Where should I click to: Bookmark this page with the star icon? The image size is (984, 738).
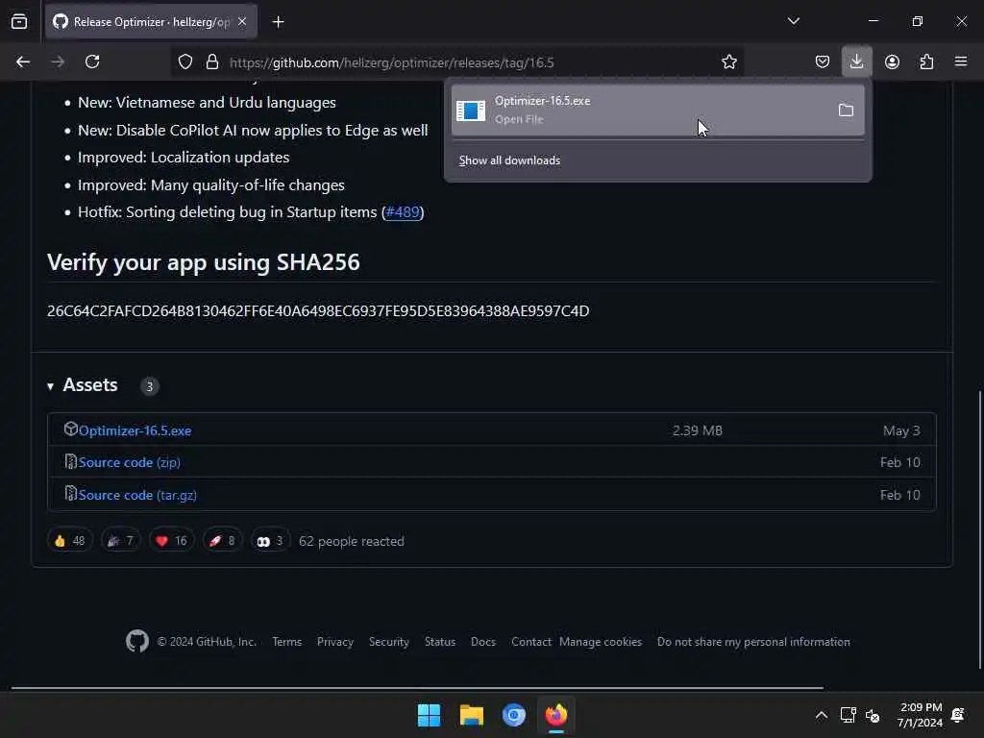[x=728, y=62]
